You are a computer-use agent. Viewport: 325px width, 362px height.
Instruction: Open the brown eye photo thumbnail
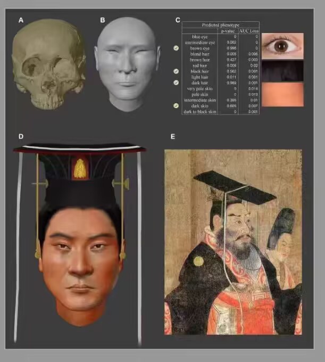[x=282, y=46]
